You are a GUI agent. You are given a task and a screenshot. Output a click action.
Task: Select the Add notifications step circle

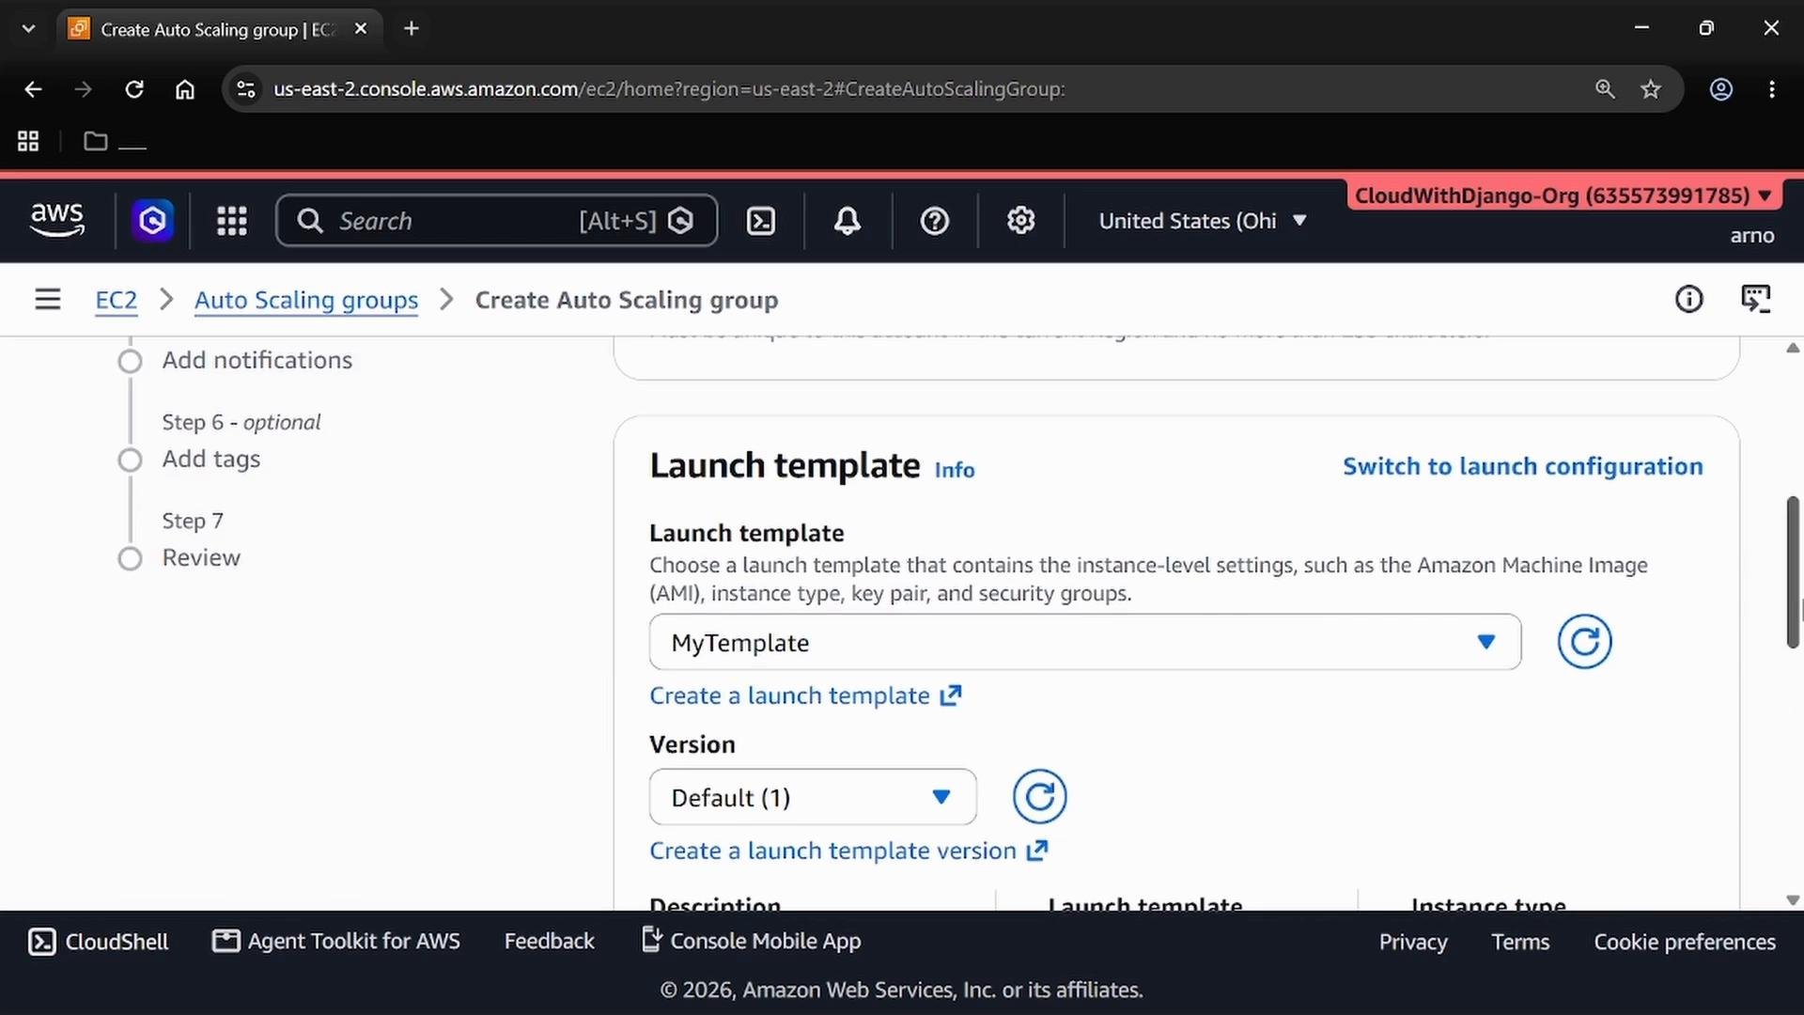click(130, 361)
